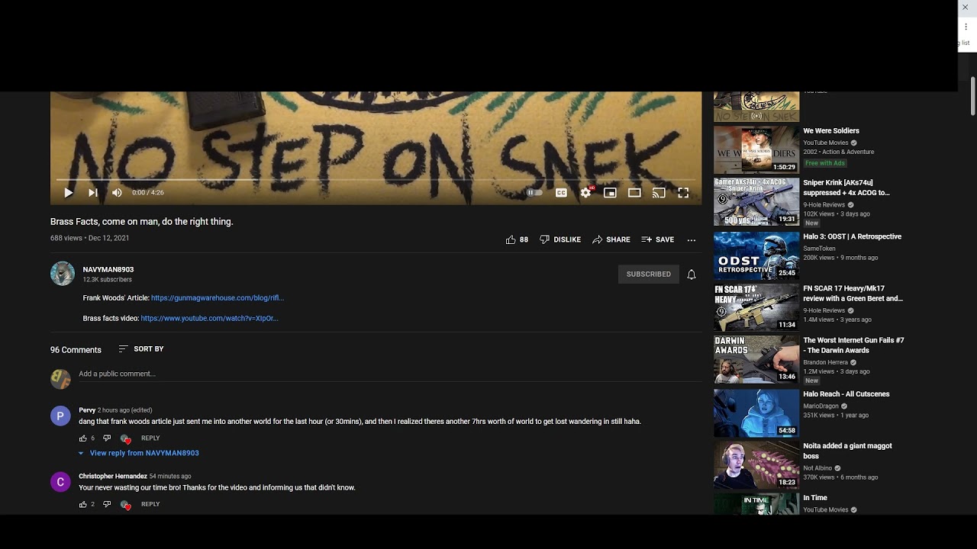Viewport: 977px width, 549px height.
Task: Open the NAVYMAN8903 channel avatar
Action: pyautogui.click(x=63, y=274)
